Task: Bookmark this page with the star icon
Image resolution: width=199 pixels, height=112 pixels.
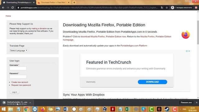Action: point(167,7)
